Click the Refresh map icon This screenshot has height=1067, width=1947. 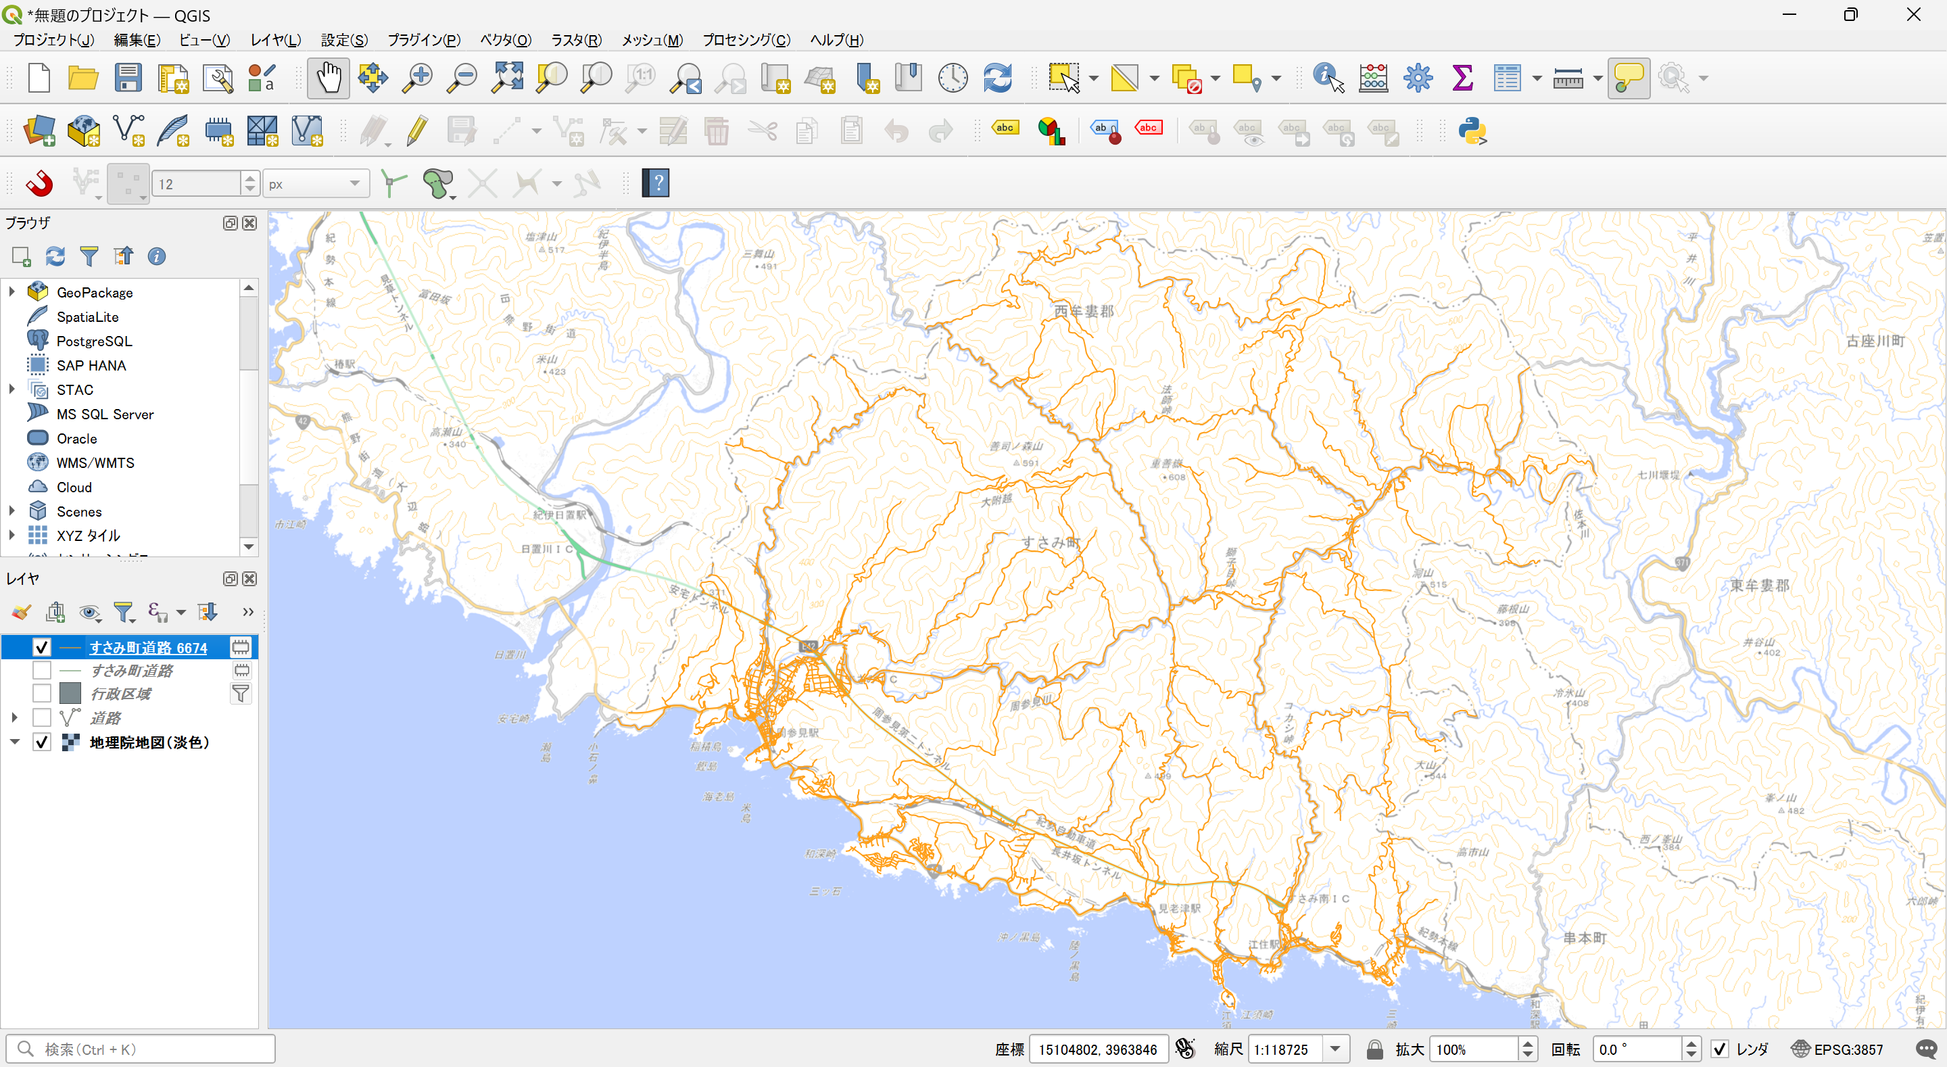(997, 78)
